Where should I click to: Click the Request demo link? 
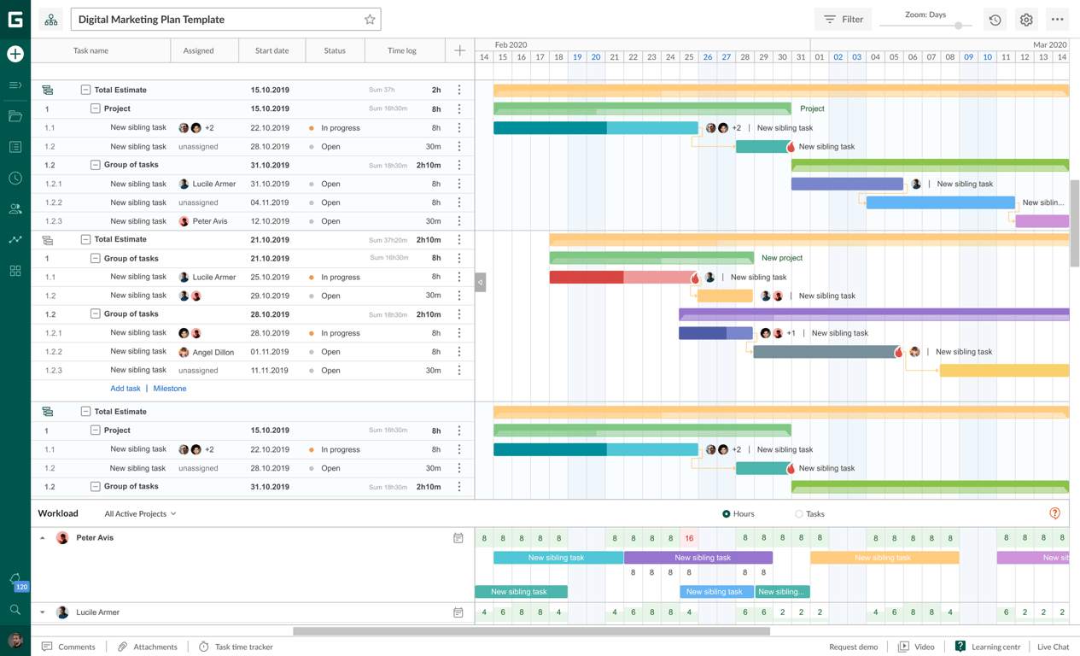coord(854,647)
